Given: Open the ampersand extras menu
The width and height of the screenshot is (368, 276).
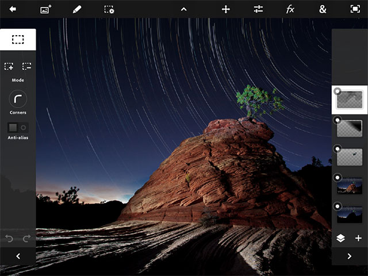Looking at the screenshot, I should point(323,9).
